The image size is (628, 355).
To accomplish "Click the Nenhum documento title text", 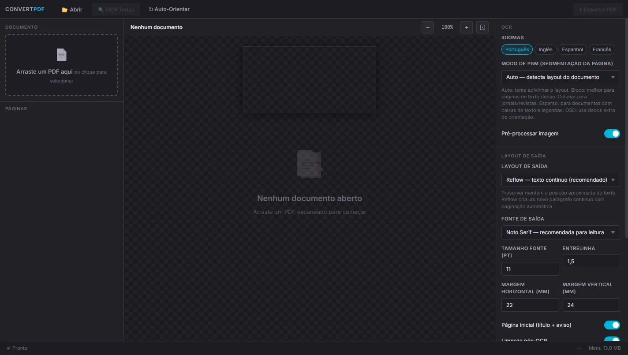I will pos(157,27).
